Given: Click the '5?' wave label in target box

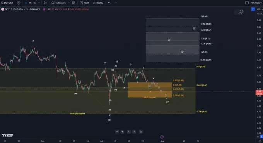Looking at the screenshot, I should coord(194,29).
